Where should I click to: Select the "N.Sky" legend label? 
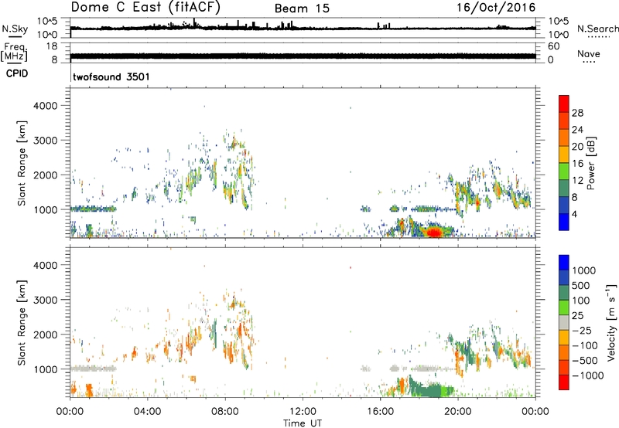(15, 29)
